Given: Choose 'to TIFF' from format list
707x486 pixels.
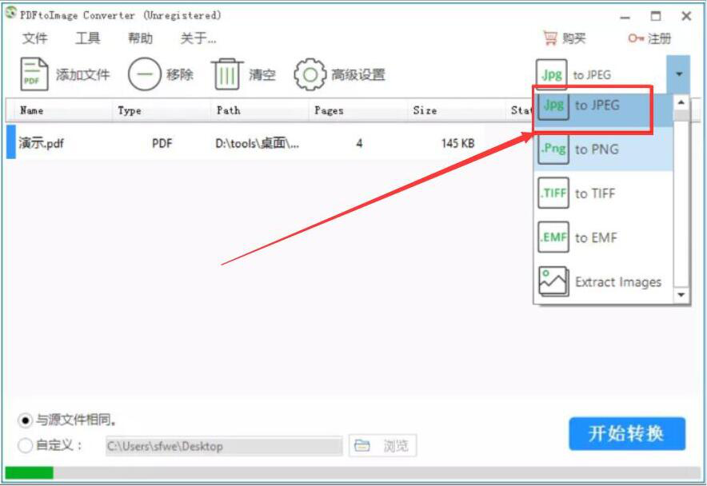Looking at the screenshot, I should tap(603, 193).
